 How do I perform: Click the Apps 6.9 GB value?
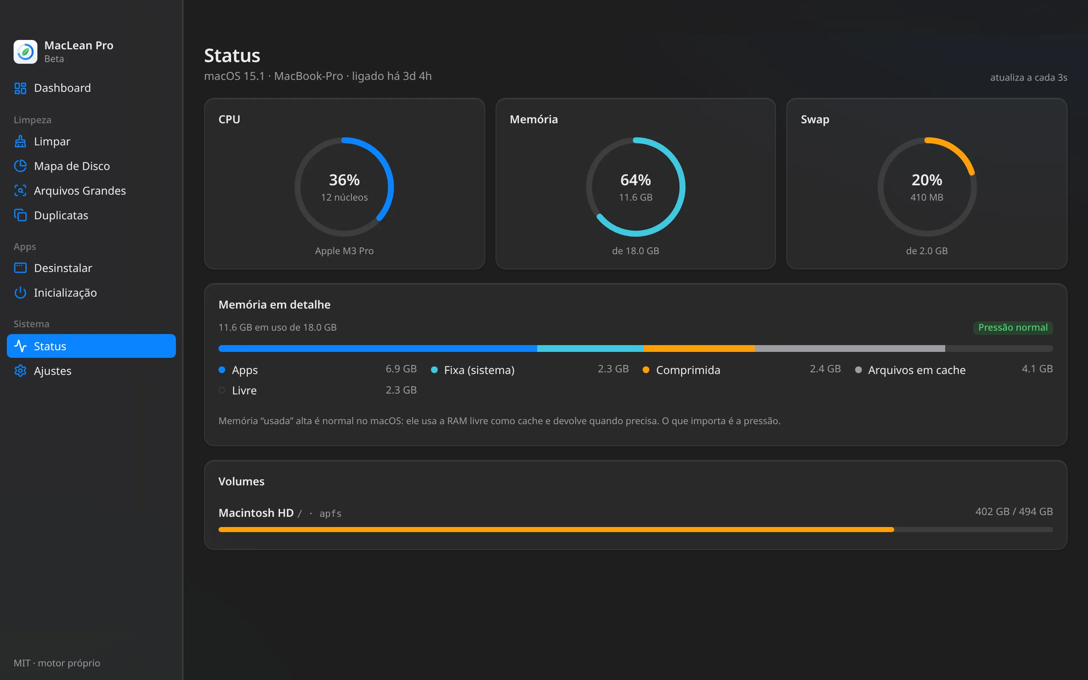[401, 369]
